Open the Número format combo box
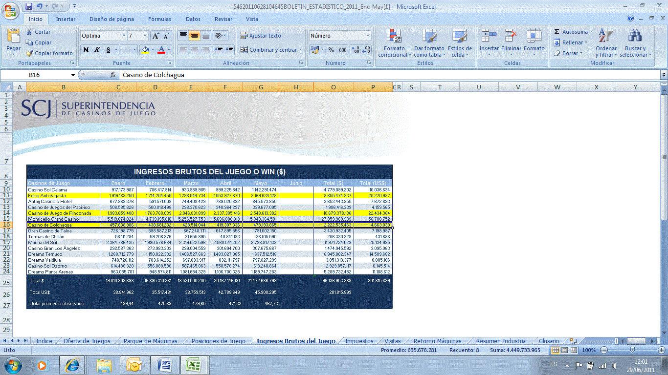668x375 pixels. [x=340, y=36]
